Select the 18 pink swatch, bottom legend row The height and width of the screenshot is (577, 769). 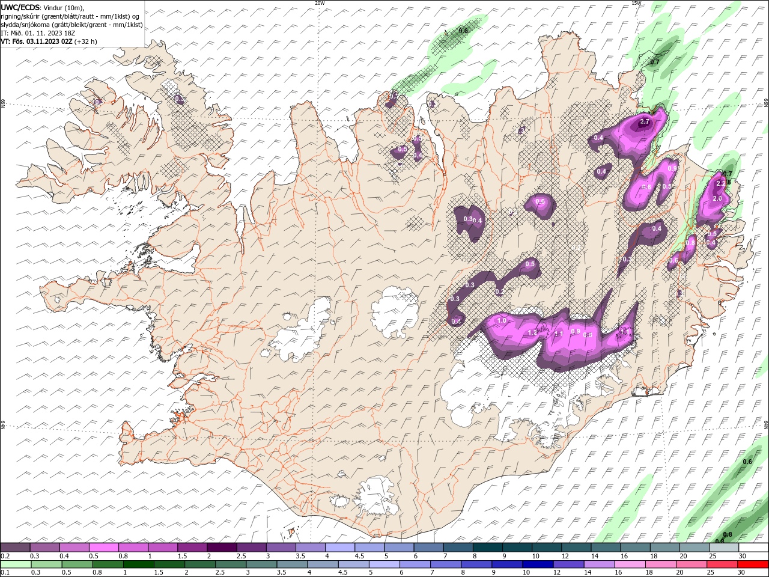(x=660, y=564)
